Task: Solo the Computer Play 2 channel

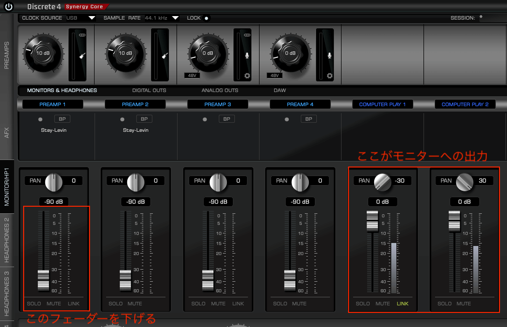Action: tap(445, 304)
